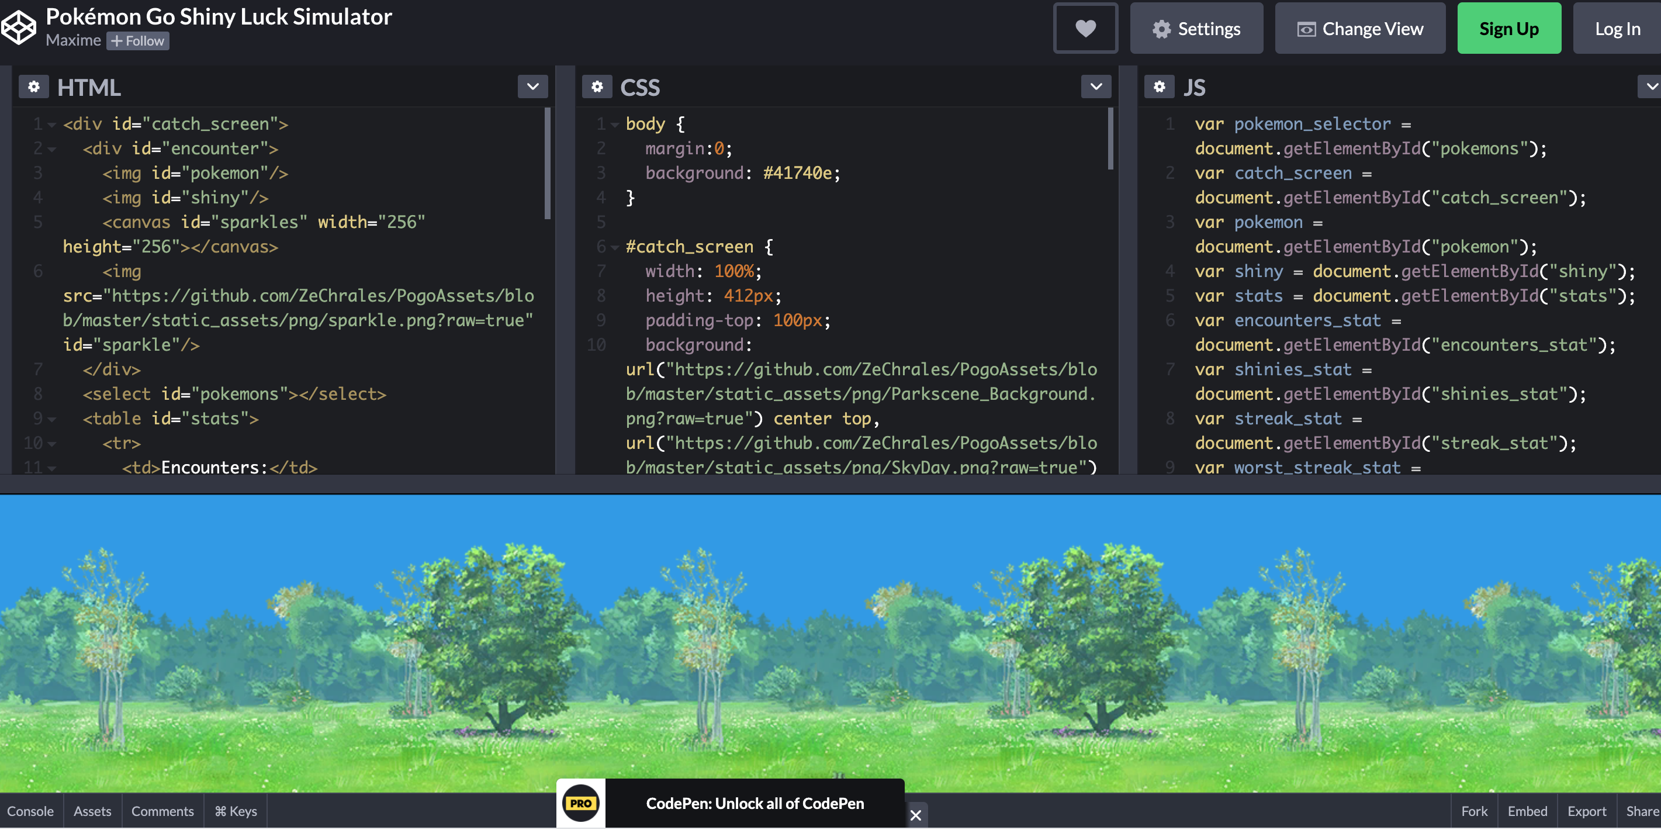Open CSS editor settings gear
Screen dimensions: 1661x830
[x=597, y=87]
